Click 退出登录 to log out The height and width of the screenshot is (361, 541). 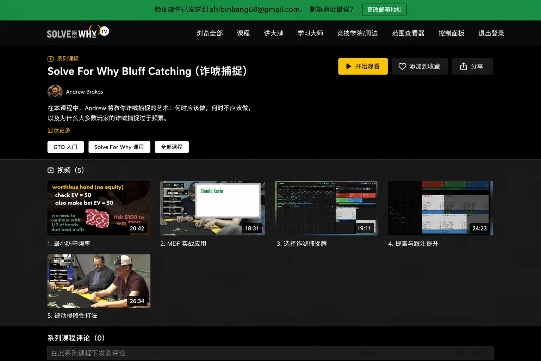(491, 33)
